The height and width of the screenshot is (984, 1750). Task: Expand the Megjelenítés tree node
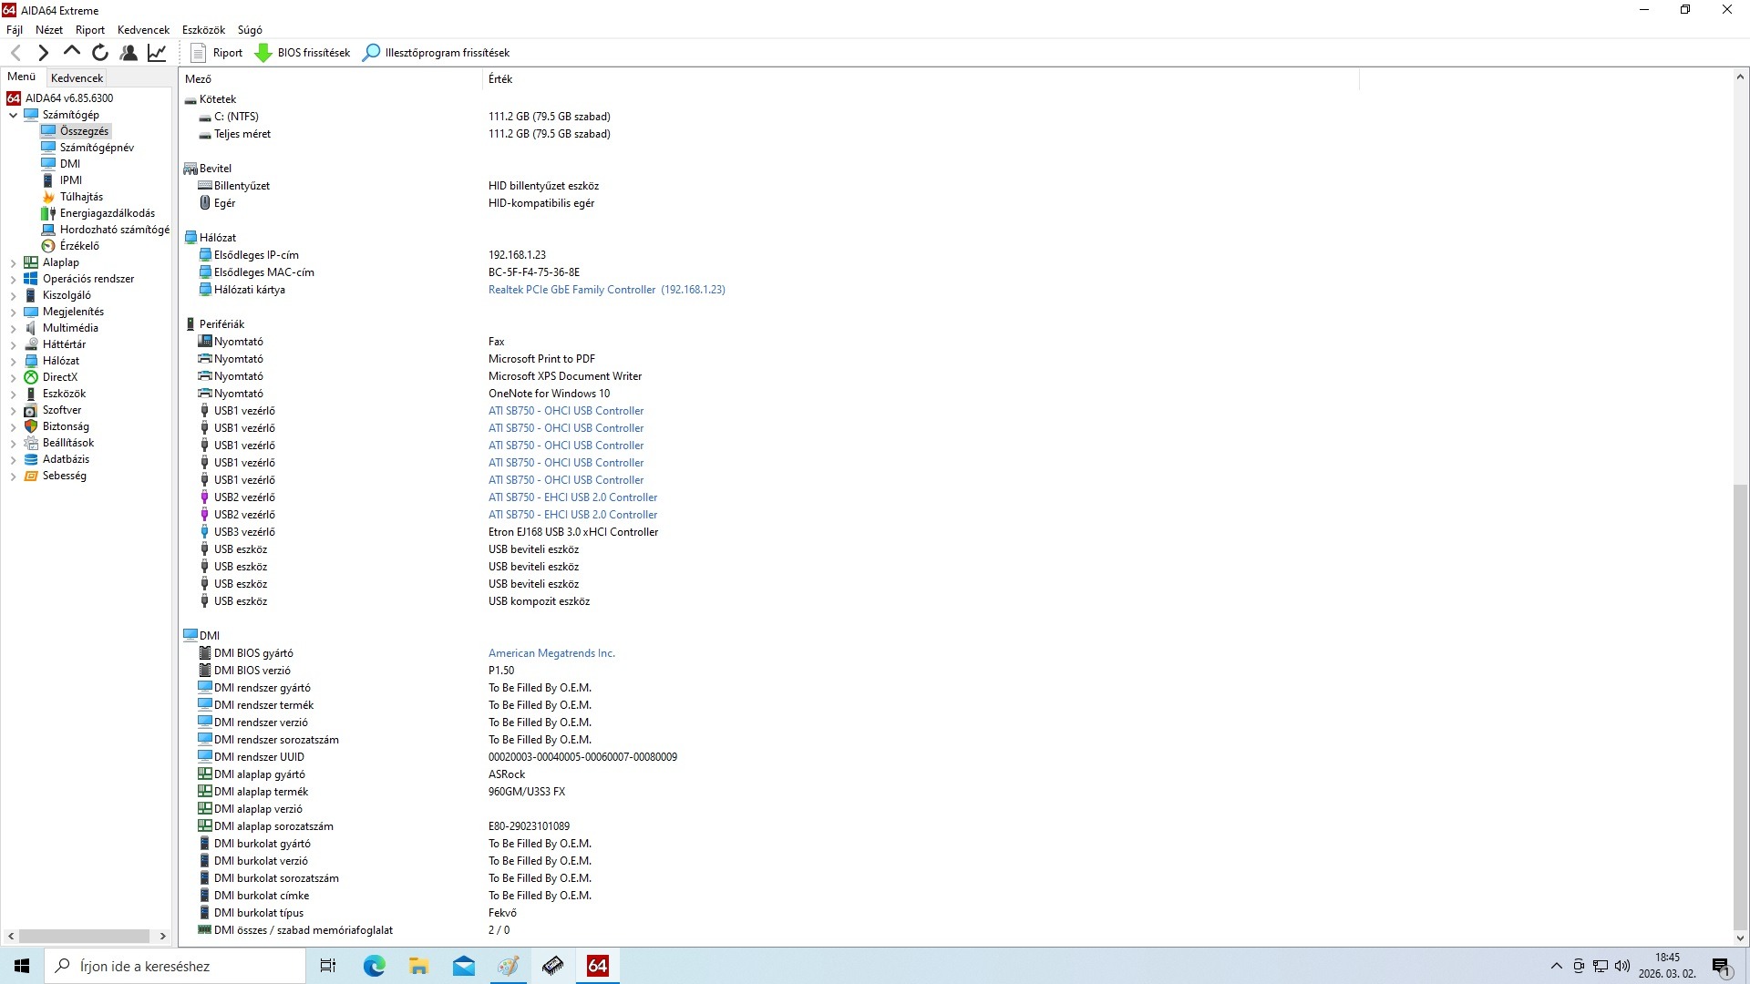[13, 313]
